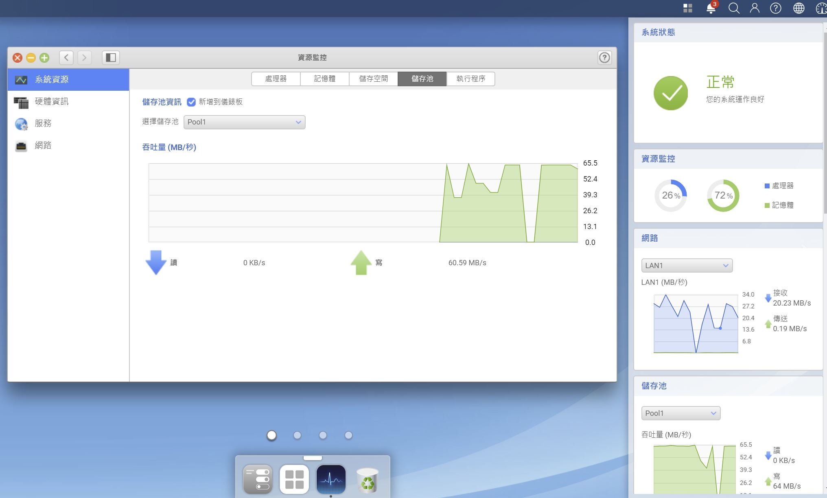
Task: Open the 網路 widget header
Action: [728, 238]
